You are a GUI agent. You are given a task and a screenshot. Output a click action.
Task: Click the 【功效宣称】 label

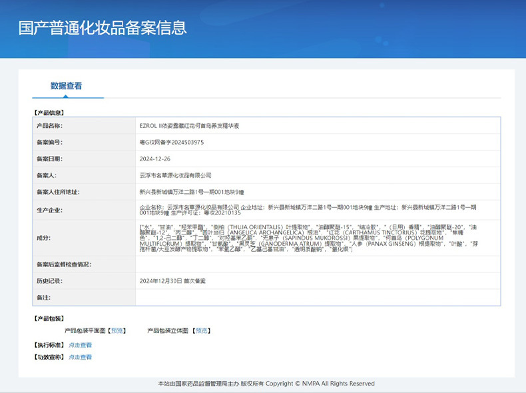coord(49,357)
